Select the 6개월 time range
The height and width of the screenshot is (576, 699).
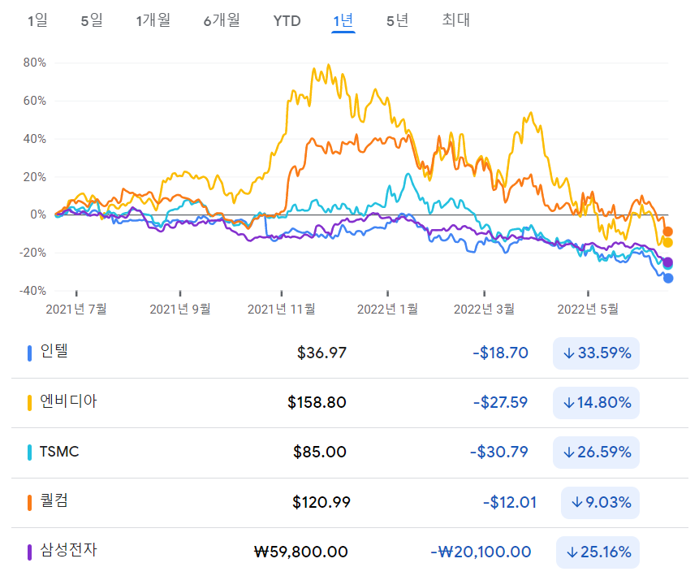221,20
